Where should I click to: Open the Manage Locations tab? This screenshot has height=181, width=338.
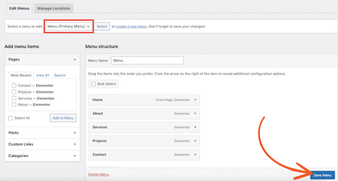pyautogui.click(x=54, y=9)
